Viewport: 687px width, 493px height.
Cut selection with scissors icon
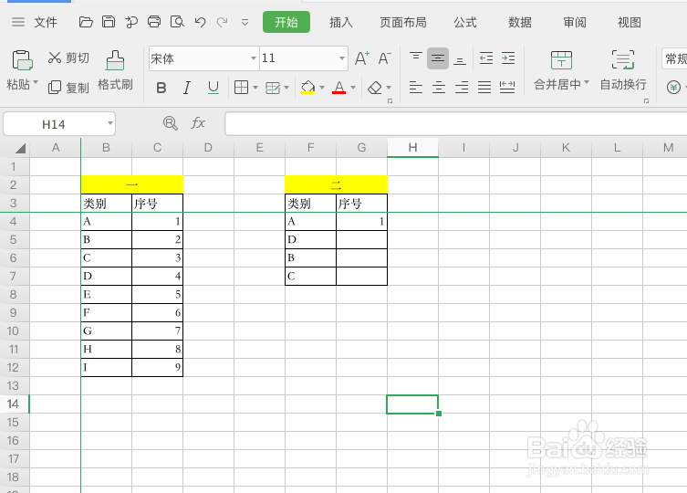[55, 58]
